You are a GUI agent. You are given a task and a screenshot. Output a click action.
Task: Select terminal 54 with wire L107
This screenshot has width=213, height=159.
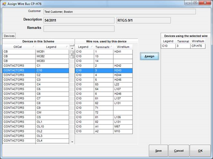104,89
